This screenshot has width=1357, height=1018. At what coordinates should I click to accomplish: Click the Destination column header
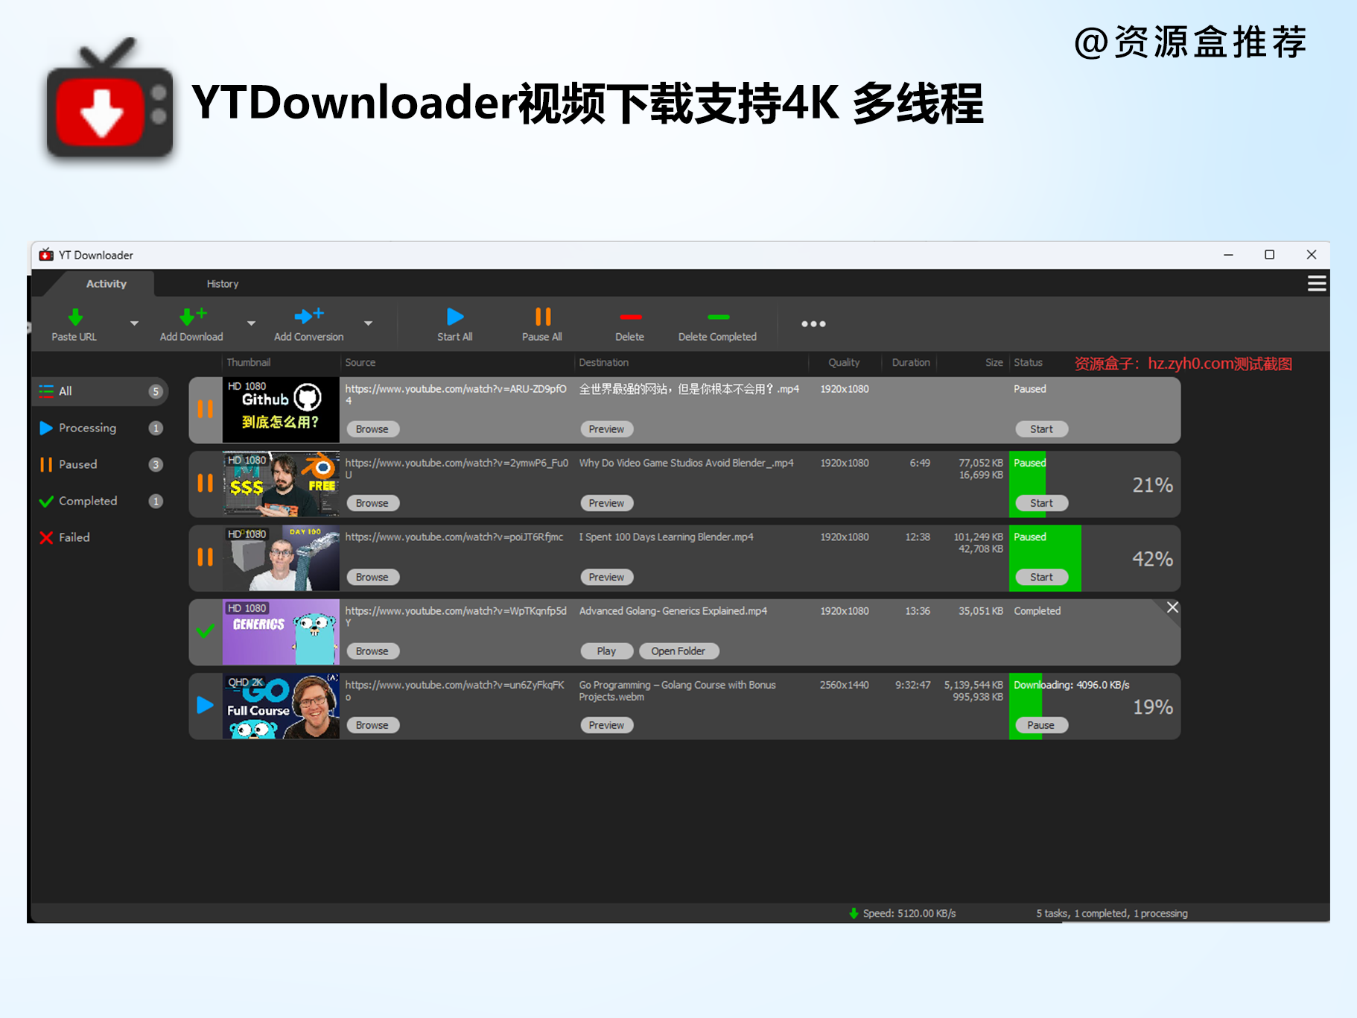click(x=604, y=363)
